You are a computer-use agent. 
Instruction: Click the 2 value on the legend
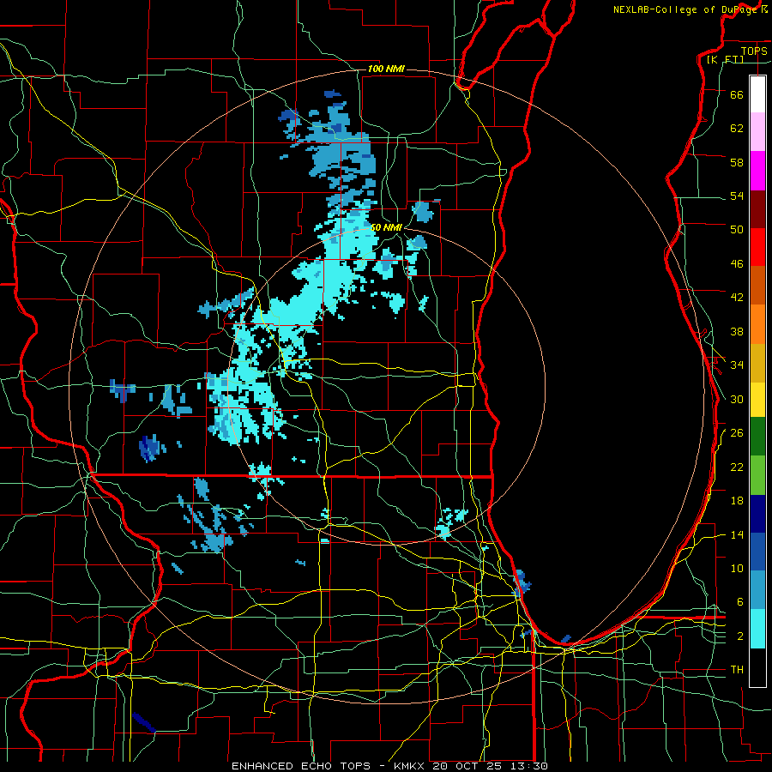coord(740,636)
